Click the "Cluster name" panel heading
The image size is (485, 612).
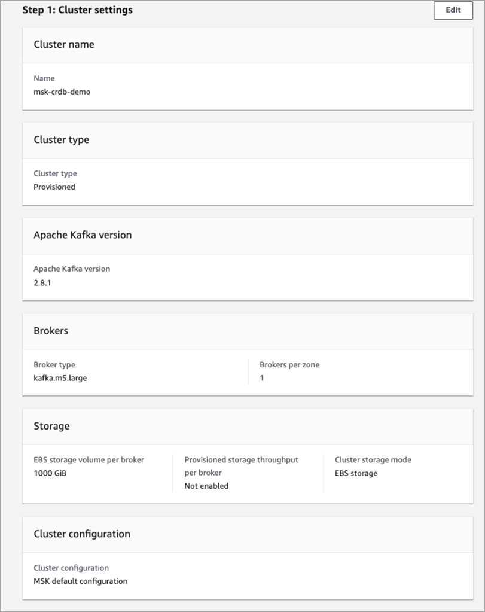tap(63, 44)
